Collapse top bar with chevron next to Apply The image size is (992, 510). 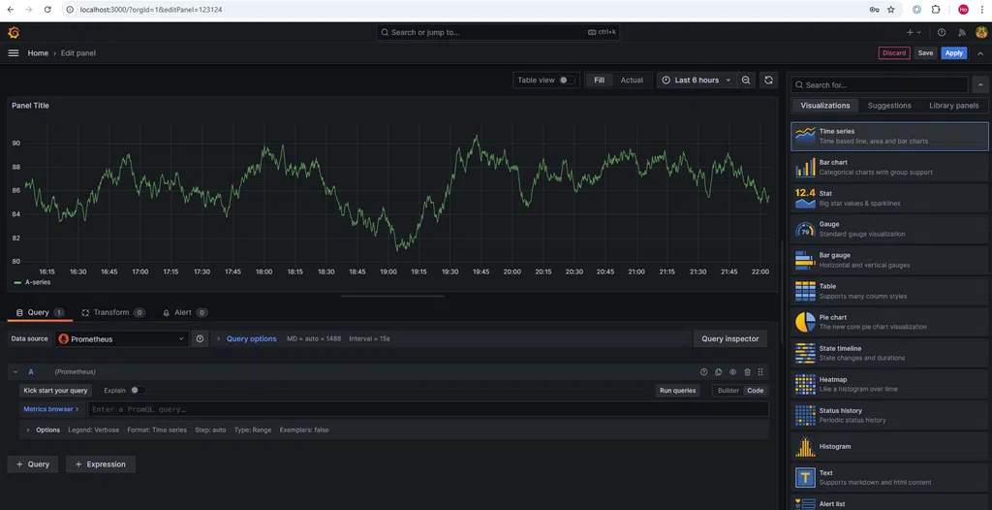tap(981, 53)
